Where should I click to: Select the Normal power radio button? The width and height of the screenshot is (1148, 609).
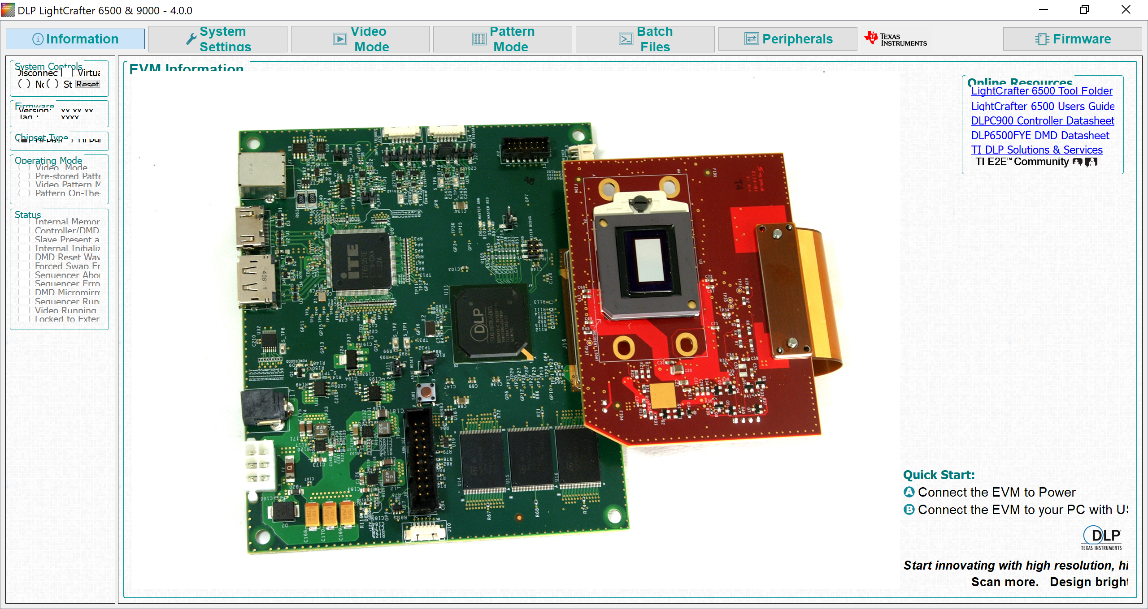click(24, 84)
